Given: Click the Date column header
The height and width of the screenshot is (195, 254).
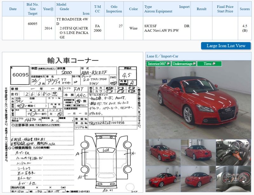Looking at the screenshot, I should click(x=13, y=9).
